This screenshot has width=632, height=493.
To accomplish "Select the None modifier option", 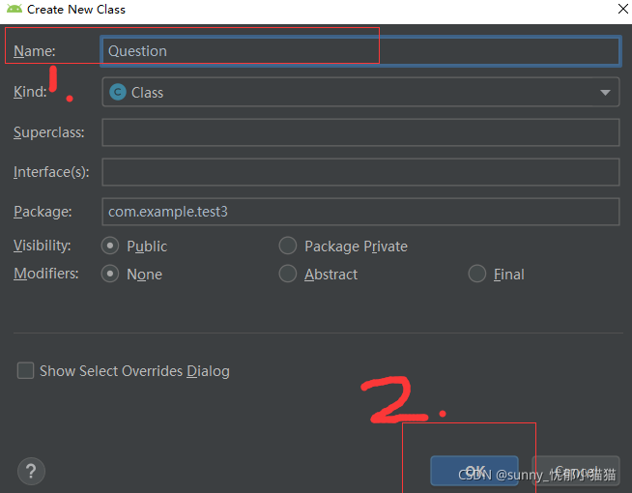I will pyautogui.click(x=109, y=274).
